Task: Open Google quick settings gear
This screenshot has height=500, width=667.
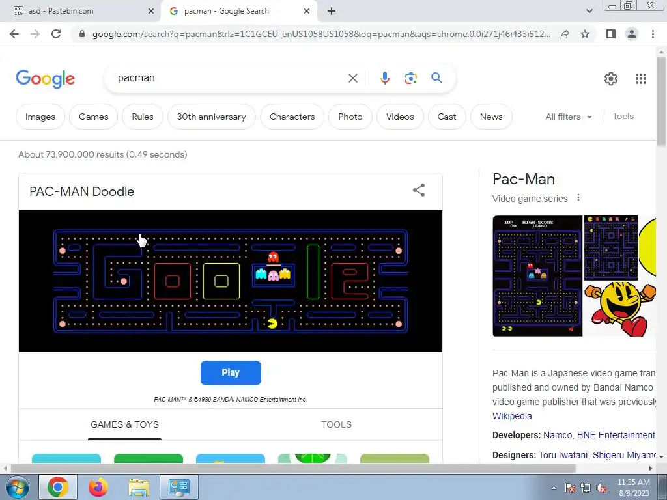Action: pos(611,79)
